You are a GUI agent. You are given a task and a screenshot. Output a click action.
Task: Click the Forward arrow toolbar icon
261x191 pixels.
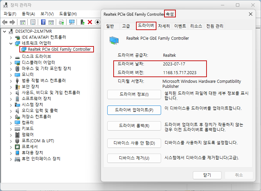pyautogui.click(x=12, y=22)
